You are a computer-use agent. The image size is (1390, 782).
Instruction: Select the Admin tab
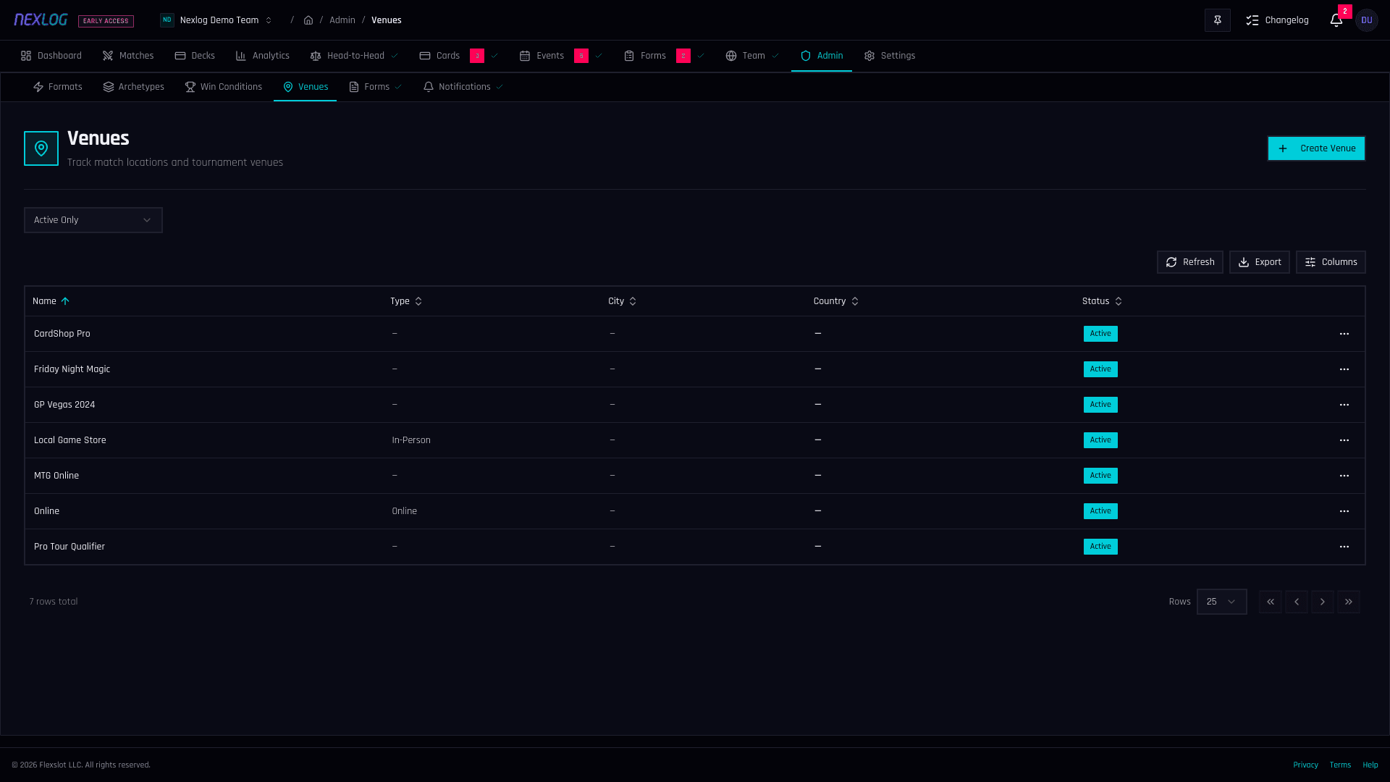point(822,56)
